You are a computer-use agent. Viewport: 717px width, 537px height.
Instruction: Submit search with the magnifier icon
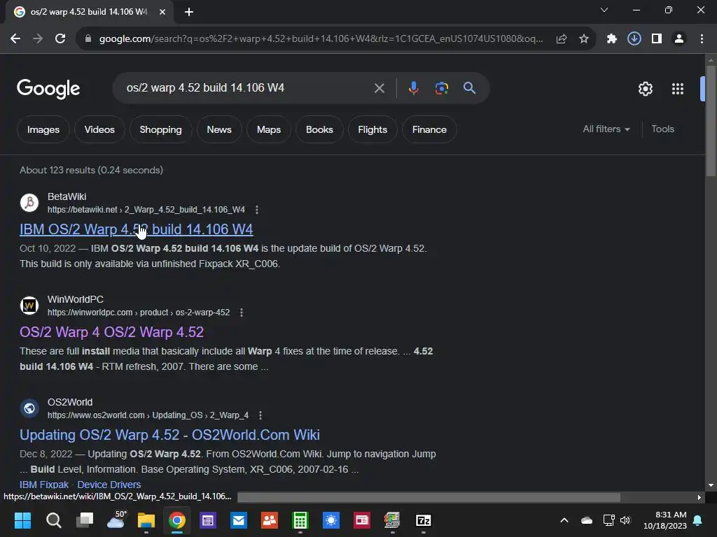(x=470, y=87)
